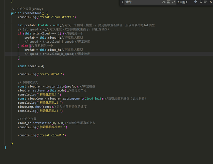Click the '// speed = this.cloud_j_speed' comment

[57, 42]
